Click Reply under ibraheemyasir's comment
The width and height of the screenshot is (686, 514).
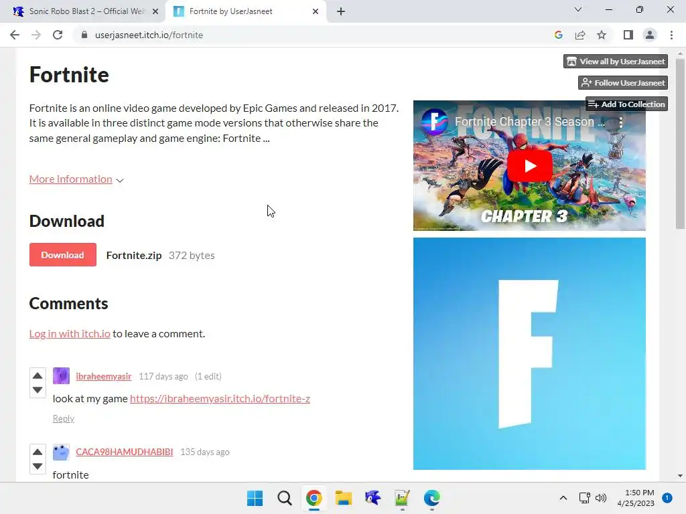coord(64,419)
